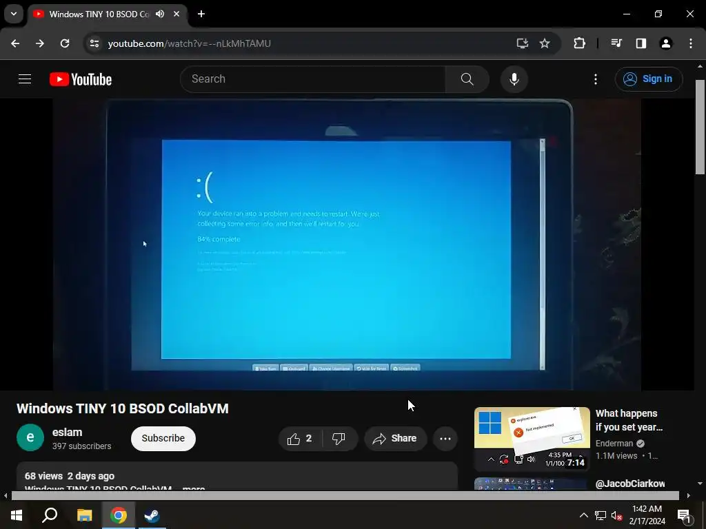Open Steam from the taskbar
The height and width of the screenshot is (529, 706).
(x=152, y=515)
